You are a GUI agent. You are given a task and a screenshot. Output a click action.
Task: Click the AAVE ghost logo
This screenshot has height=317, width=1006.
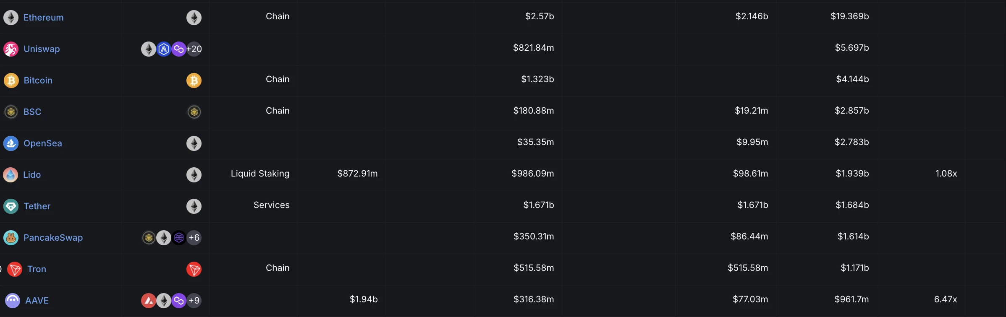pos(13,301)
